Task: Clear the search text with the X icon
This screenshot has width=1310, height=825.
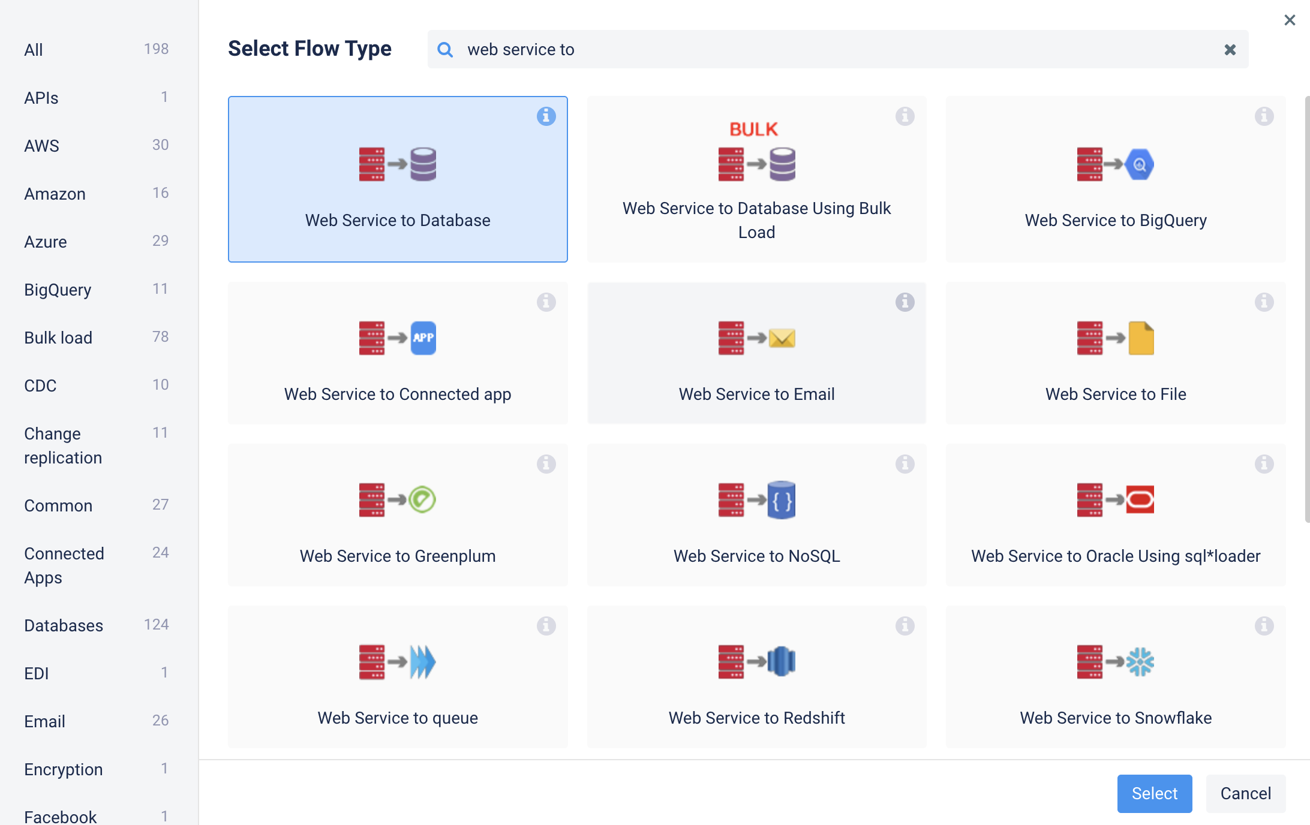Action: coord(1230,49)
